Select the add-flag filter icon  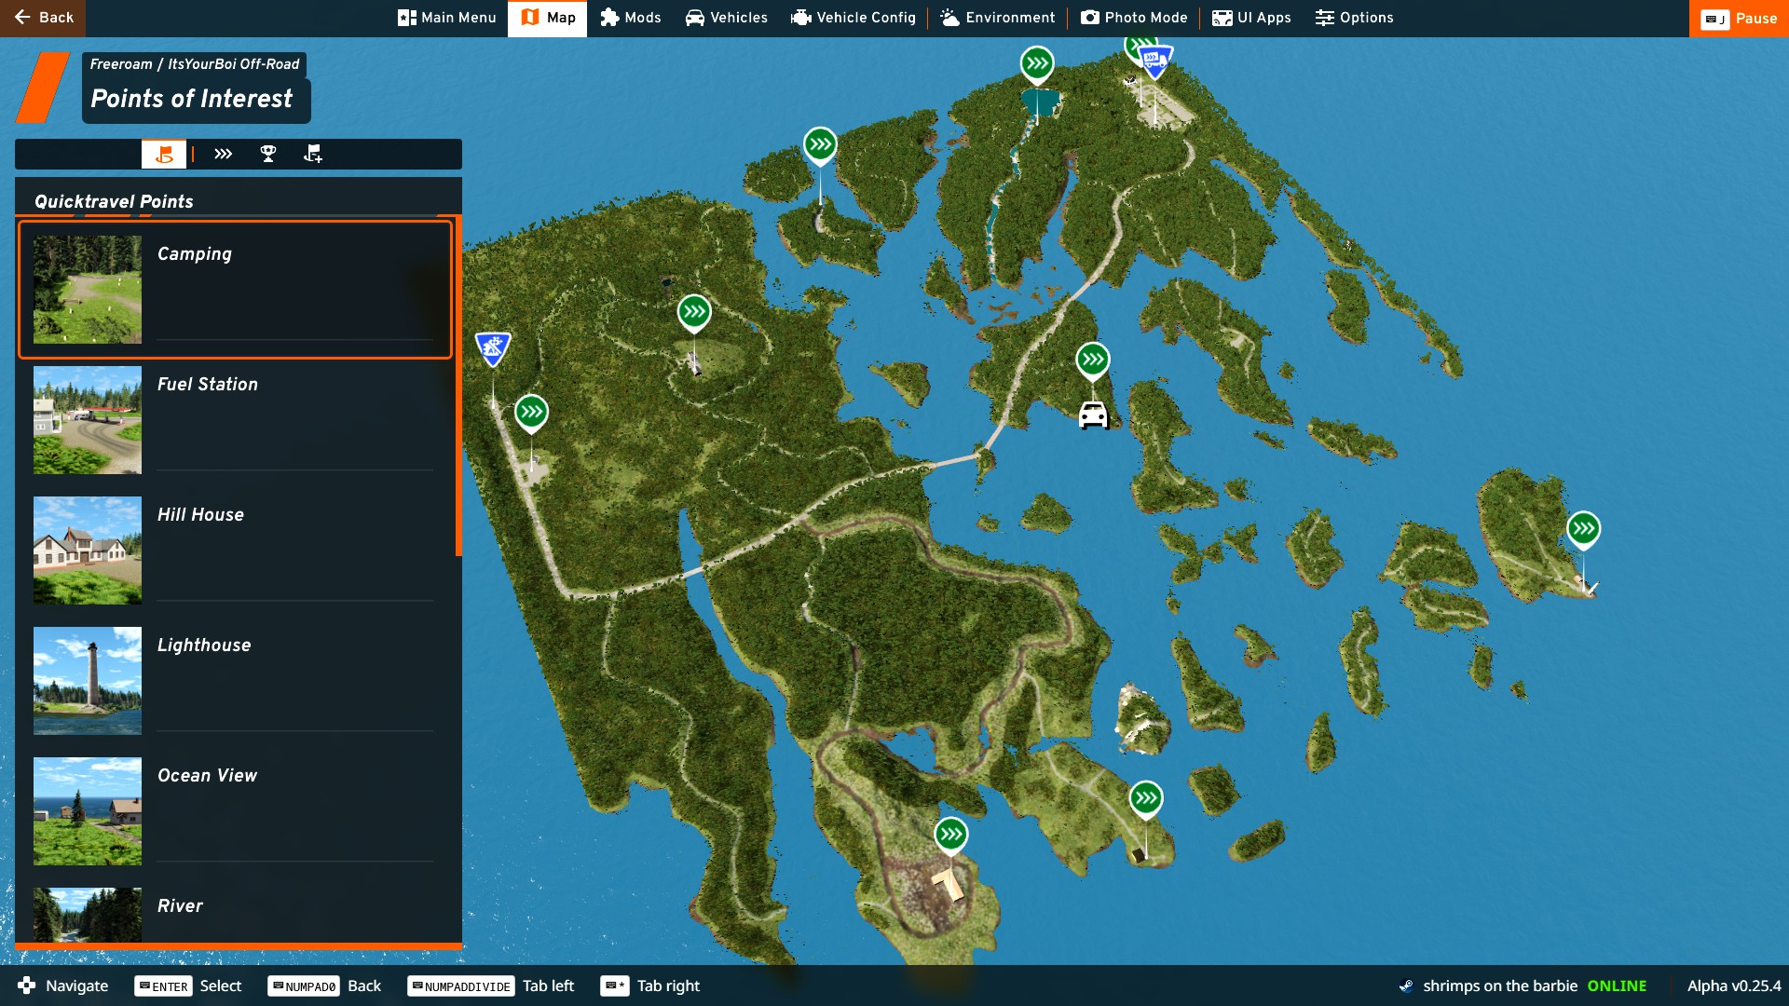pos(313,154)
